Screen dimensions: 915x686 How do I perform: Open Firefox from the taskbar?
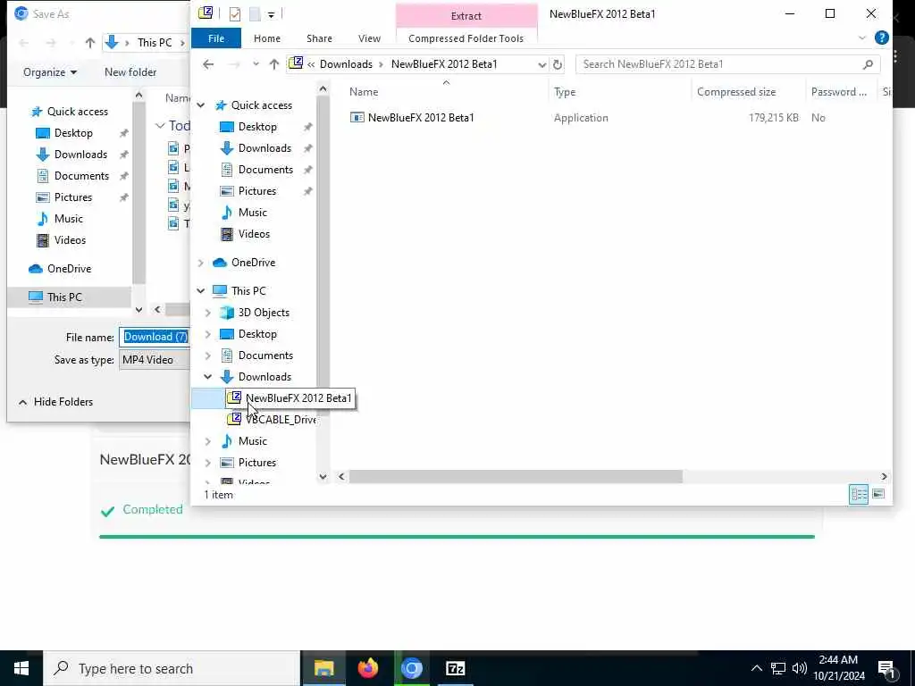367,668
